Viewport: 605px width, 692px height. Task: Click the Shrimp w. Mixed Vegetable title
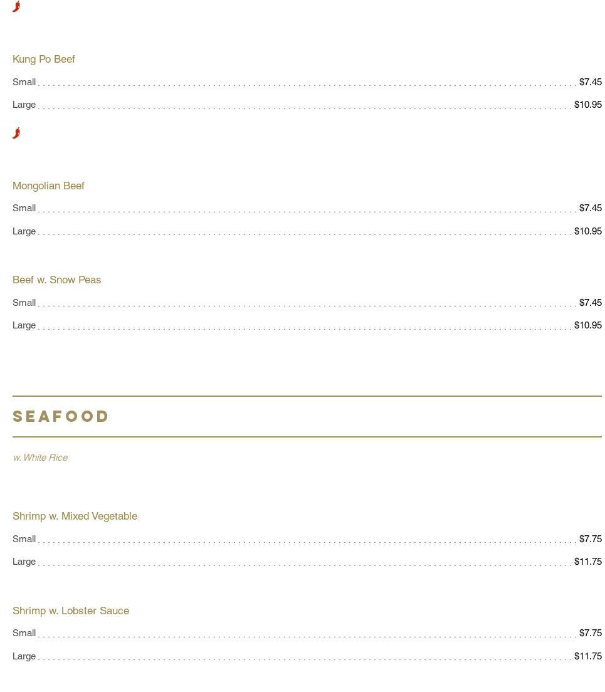[75, 516]
